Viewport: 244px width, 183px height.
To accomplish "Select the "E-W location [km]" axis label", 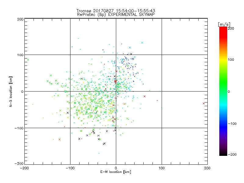I will coord(116,172).
